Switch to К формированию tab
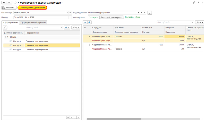Viewport: 206px width, 122px height. (10, 22)
